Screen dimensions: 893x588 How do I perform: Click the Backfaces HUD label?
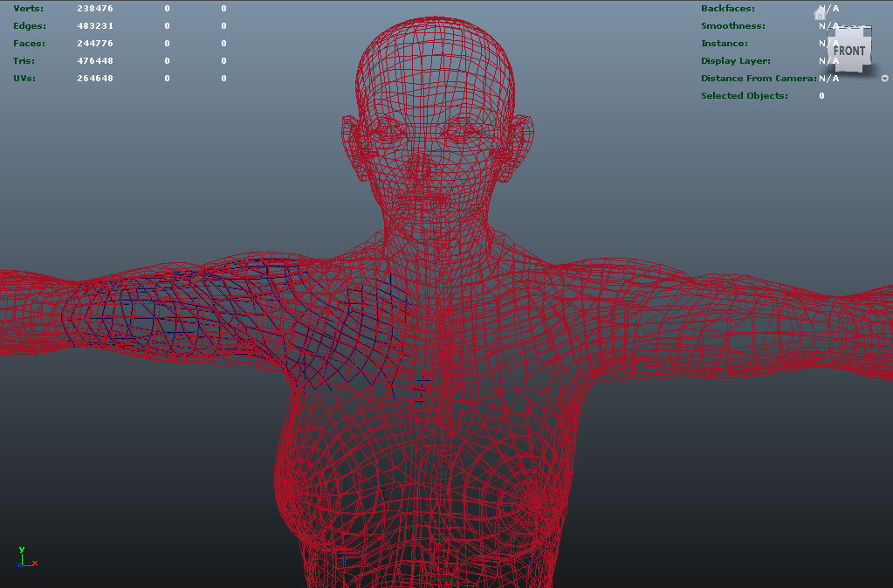[727, 9]
